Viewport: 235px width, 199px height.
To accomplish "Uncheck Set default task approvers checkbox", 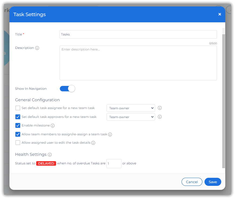I will pos(18,117).
